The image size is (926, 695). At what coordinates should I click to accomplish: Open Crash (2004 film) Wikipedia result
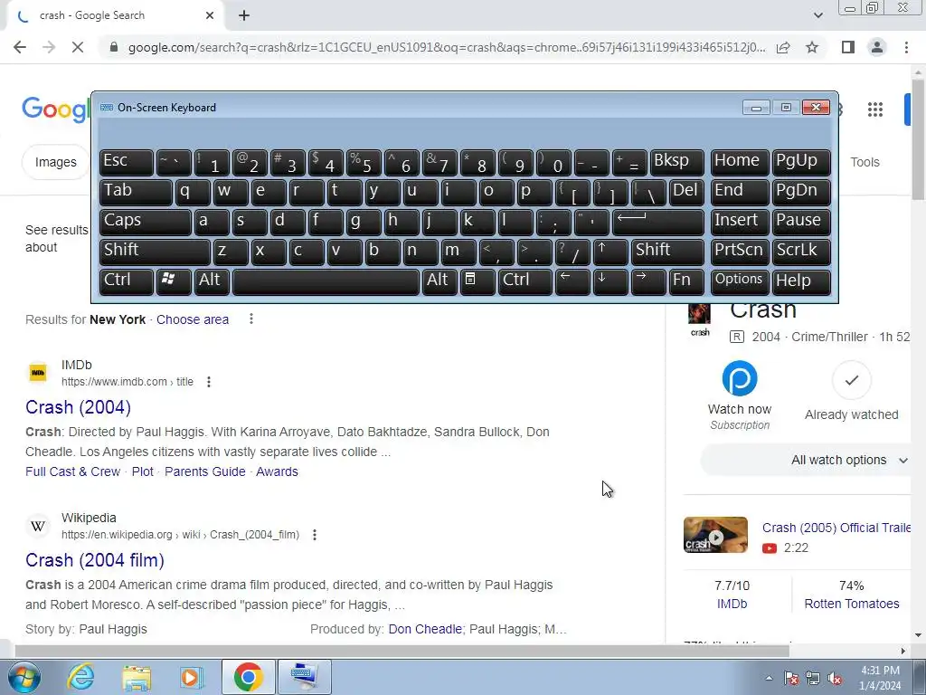94,560
